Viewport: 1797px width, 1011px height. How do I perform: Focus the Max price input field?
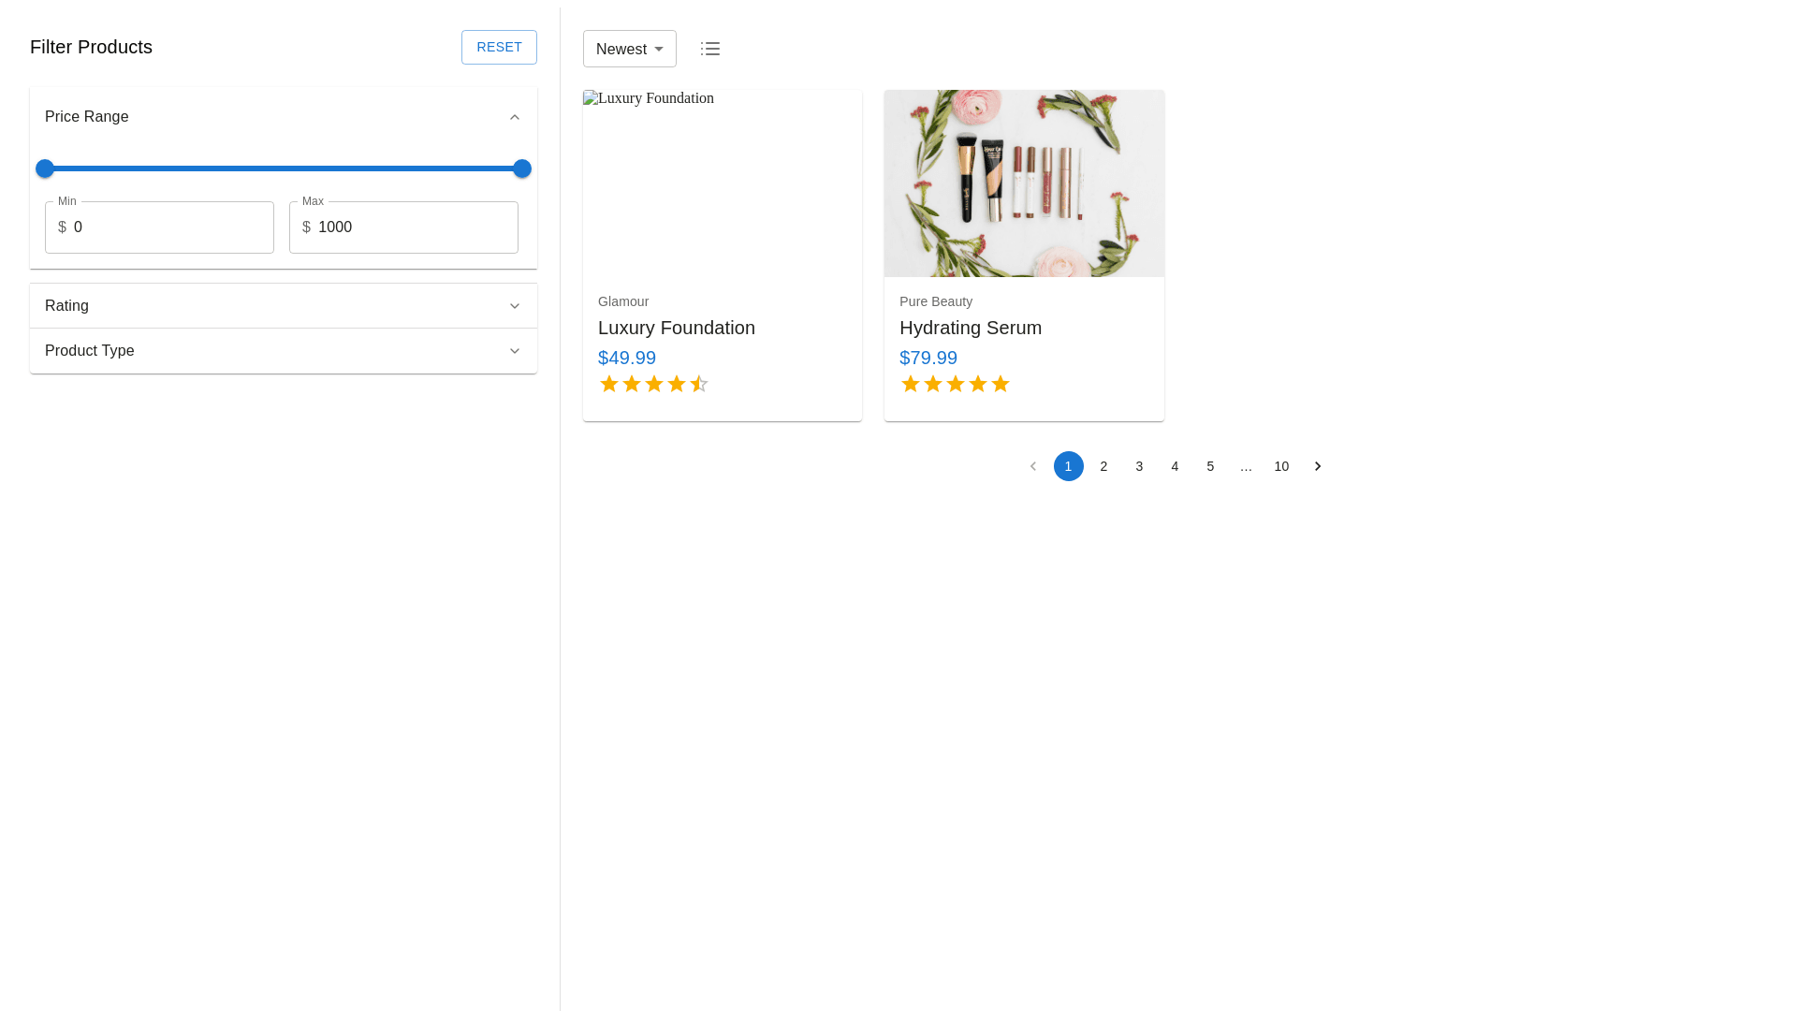click(412, 227)
